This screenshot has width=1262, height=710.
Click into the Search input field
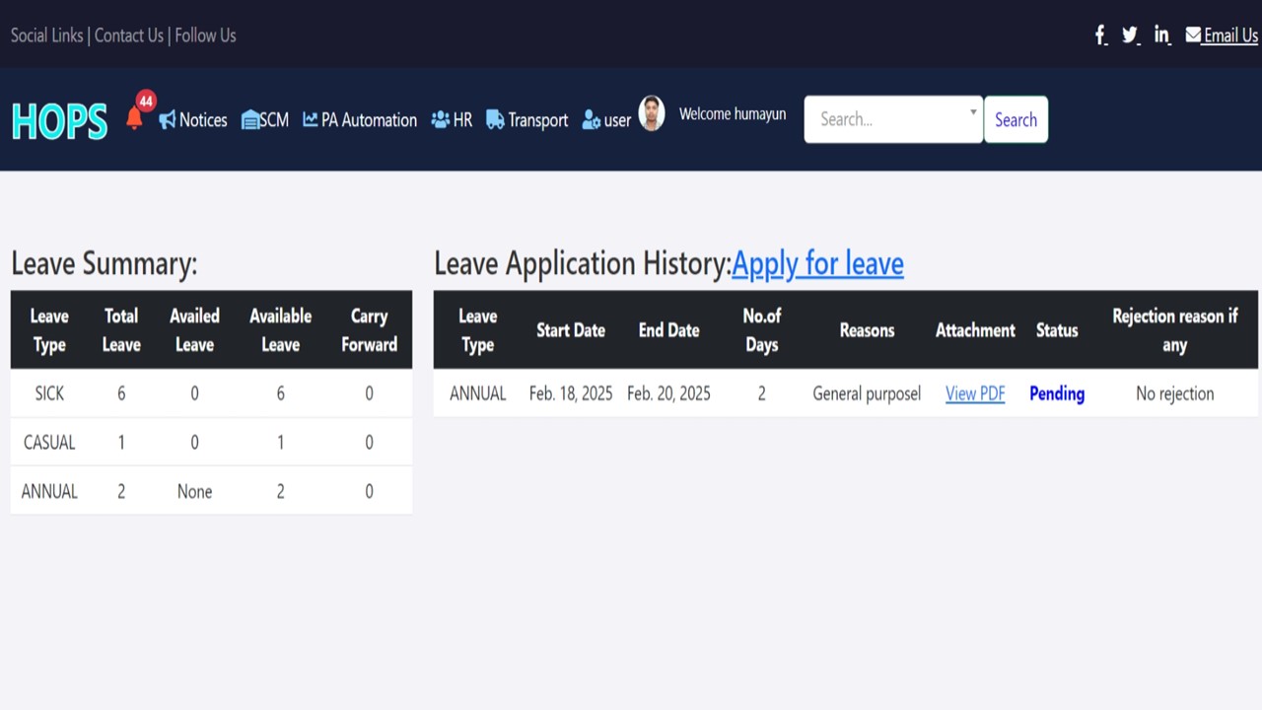coord(887,119)
